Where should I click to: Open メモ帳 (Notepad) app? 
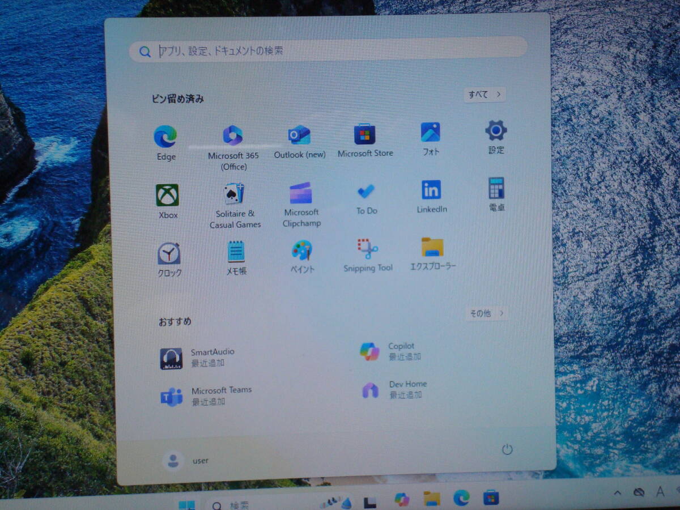coord(236,258)
